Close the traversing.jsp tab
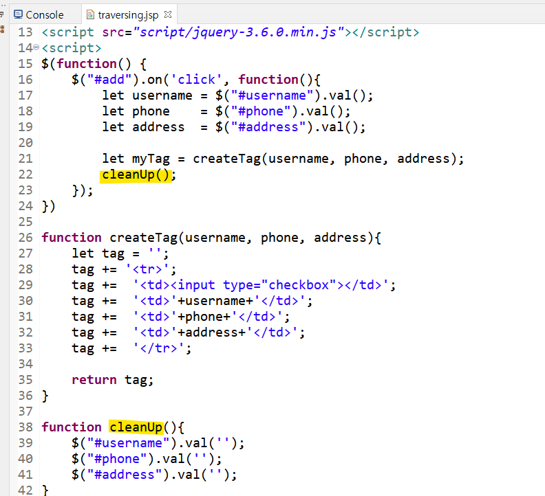 tap(168, 14)
